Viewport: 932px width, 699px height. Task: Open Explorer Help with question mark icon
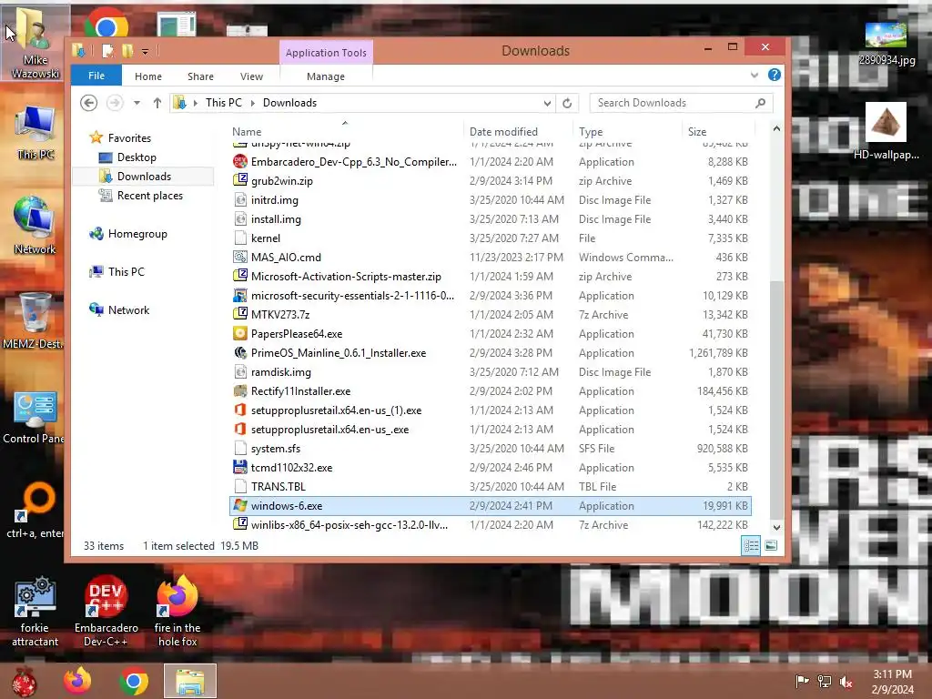[774, 75]
